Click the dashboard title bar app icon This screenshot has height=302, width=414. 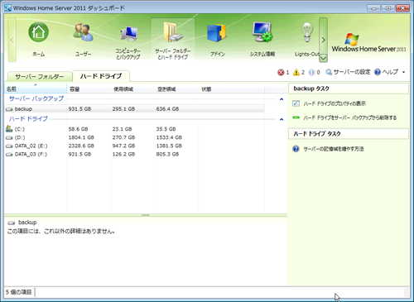[7, 8]
